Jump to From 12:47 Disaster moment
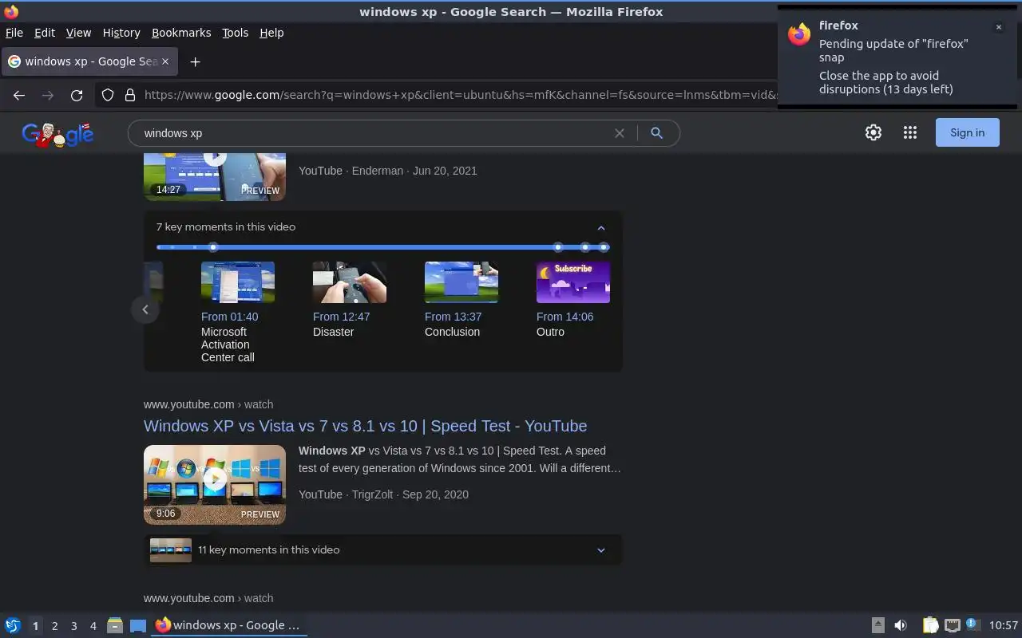The image size is (1022, 638). pyautogui.click(x=341, y=317)
